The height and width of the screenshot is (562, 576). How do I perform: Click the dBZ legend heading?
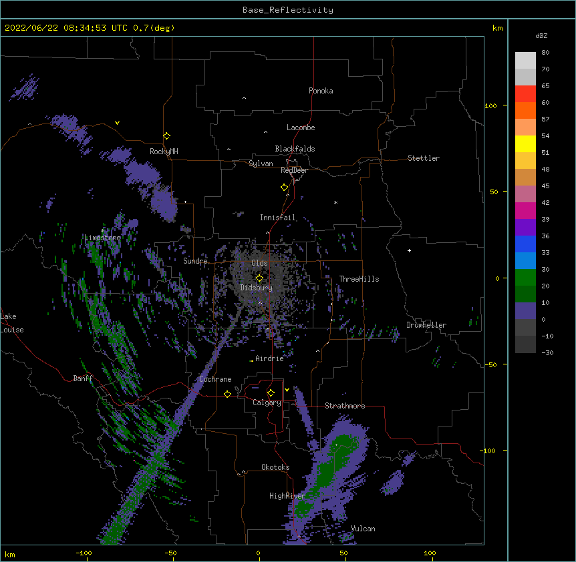pos(541,36)
